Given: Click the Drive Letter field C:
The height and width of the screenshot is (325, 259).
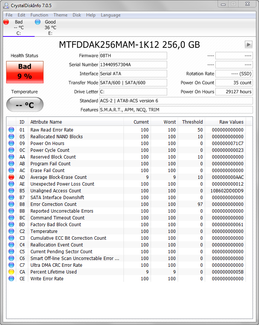Looking at the screenshot, I should tap(133, 92).
